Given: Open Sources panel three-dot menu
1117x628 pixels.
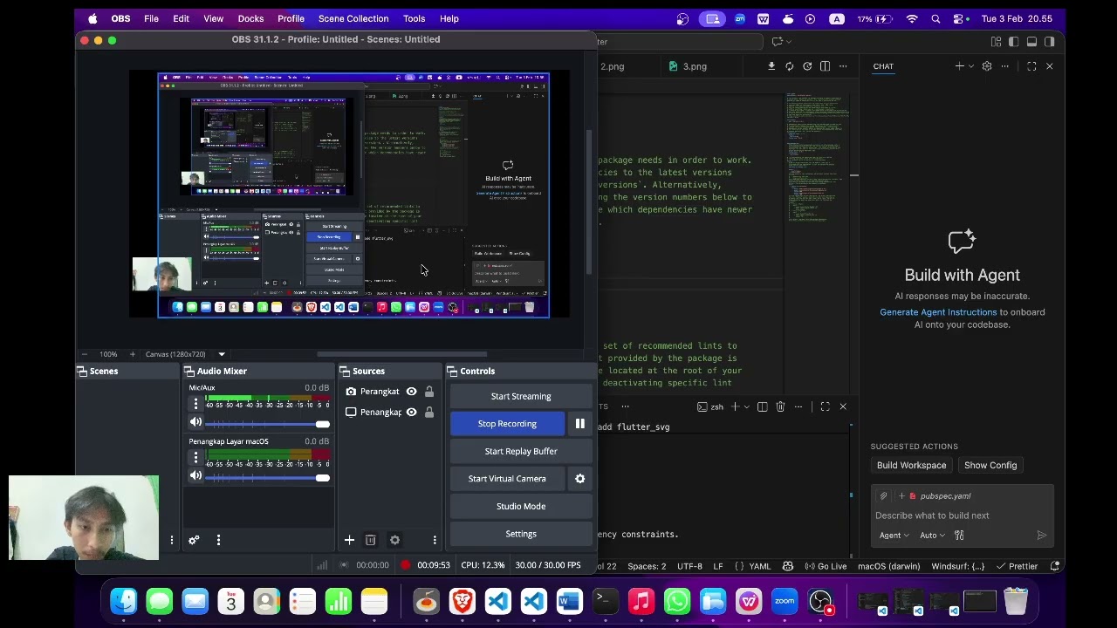Looking at the screenshot, I should pos(435,541).
